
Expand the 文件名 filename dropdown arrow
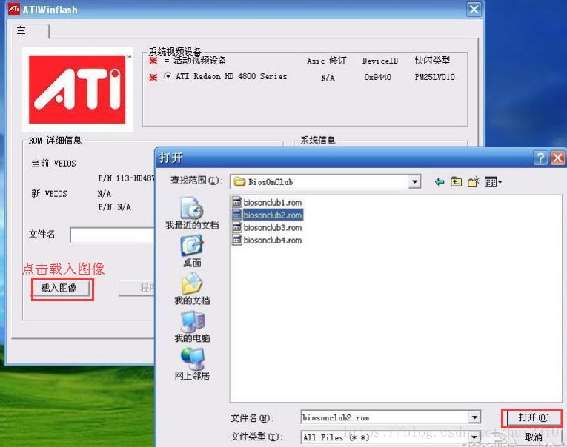pyautogui.click(x=474, y=417)
